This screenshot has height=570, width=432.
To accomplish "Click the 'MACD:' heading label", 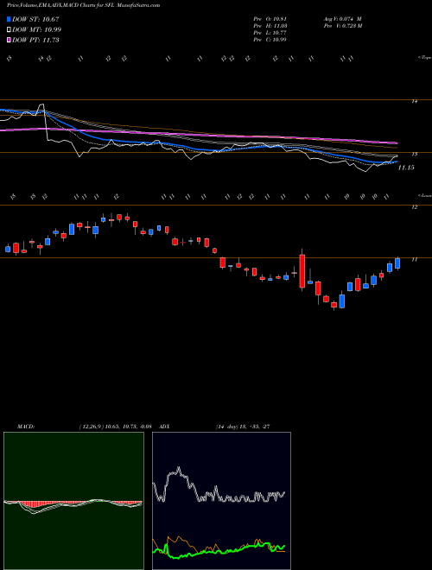I will tap(26, 427).
